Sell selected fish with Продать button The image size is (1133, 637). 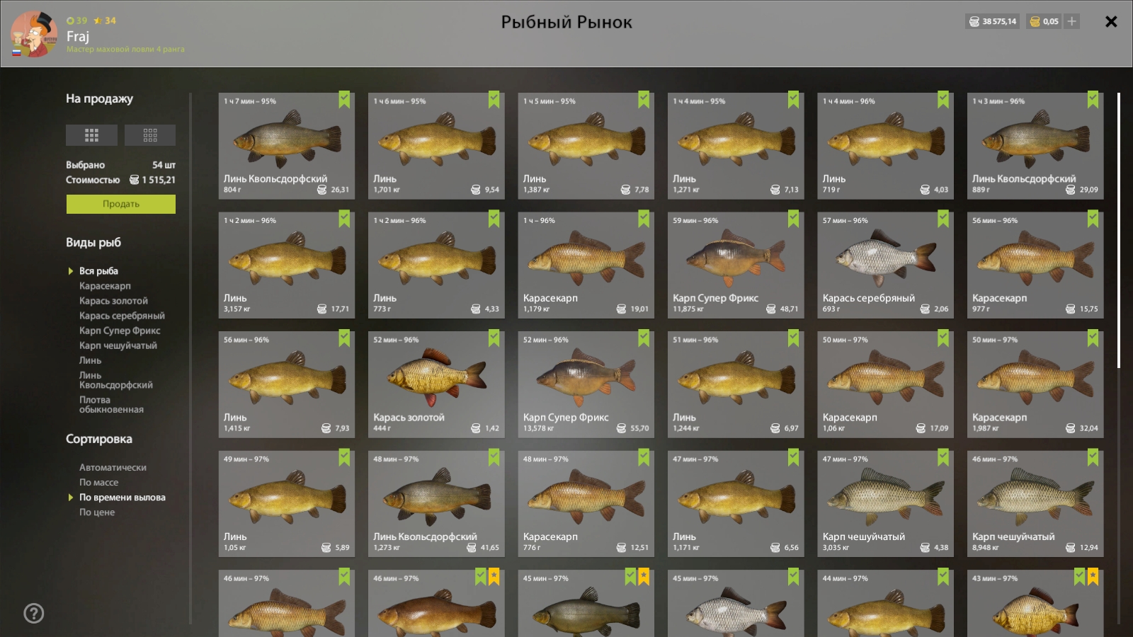(121, 204)
